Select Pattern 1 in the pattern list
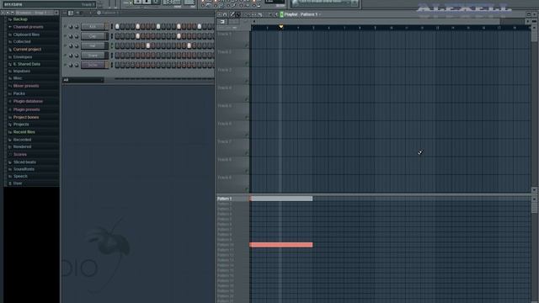 [x=225, y=199]
